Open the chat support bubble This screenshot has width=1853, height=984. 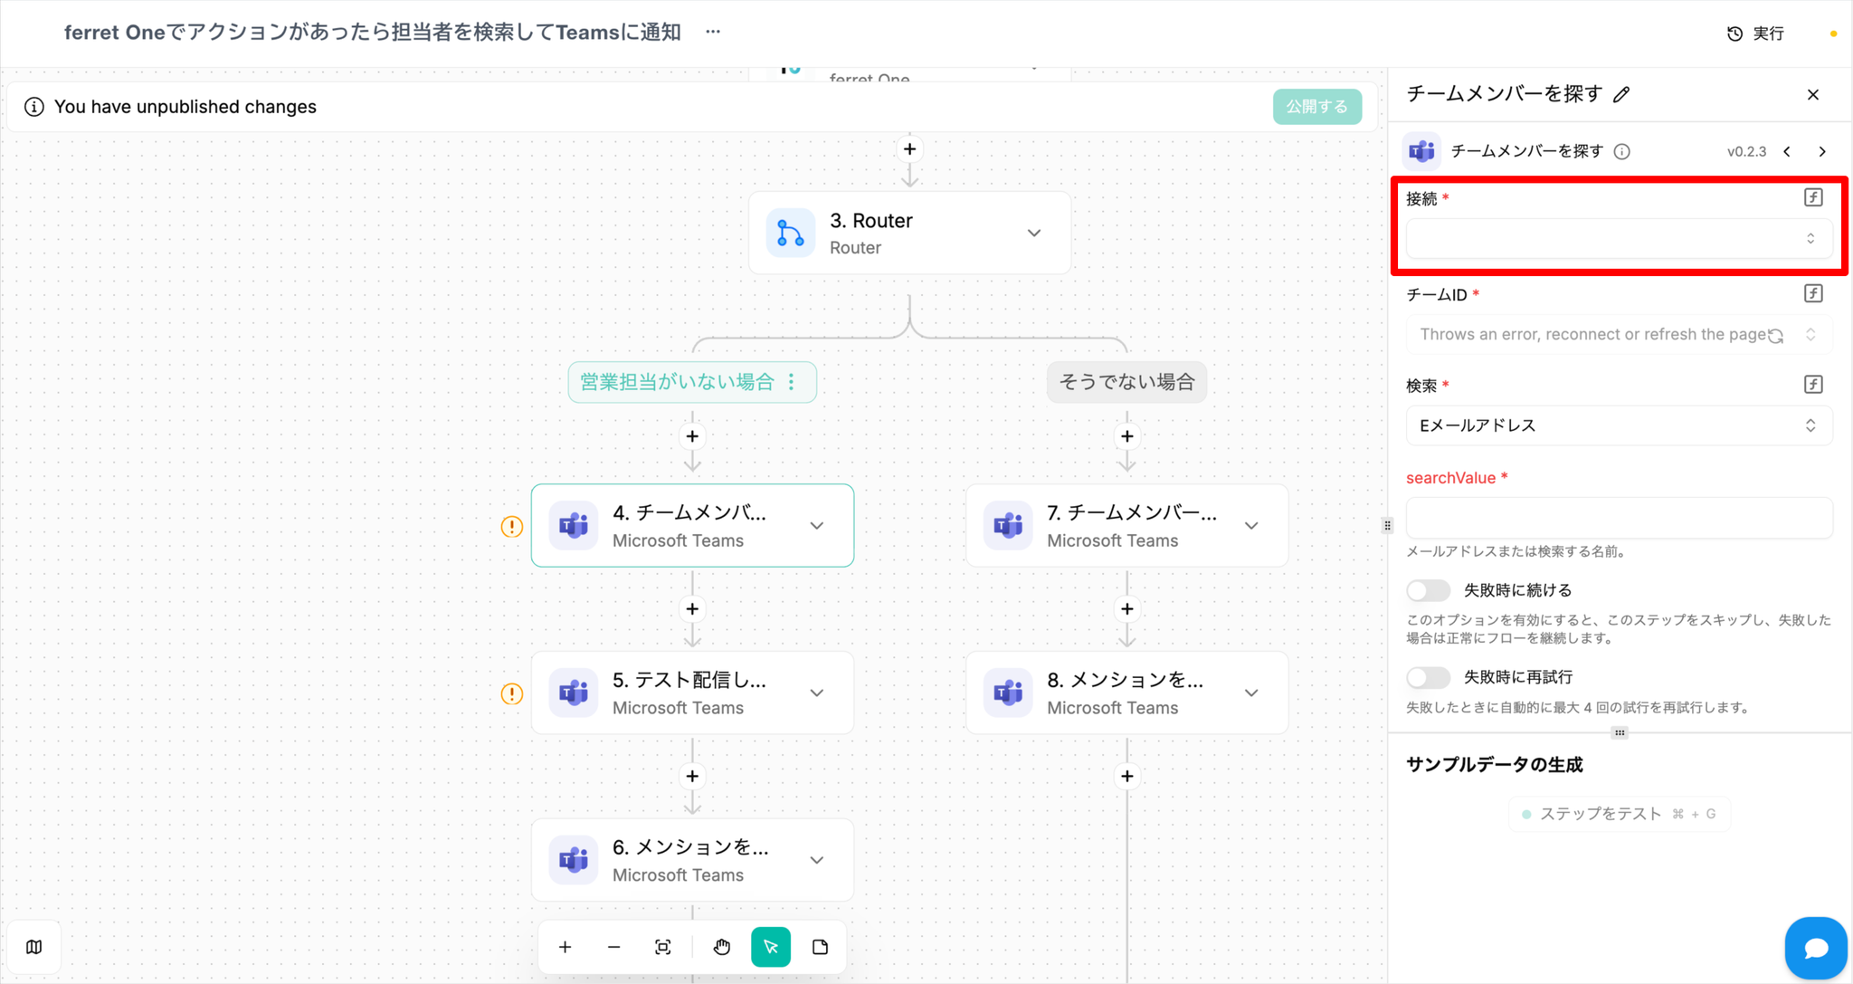coord(1815,948)
